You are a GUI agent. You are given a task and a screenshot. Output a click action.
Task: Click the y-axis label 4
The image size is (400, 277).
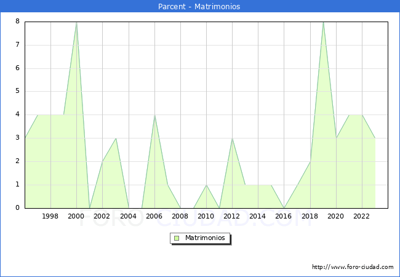click(x=17, y=114)
